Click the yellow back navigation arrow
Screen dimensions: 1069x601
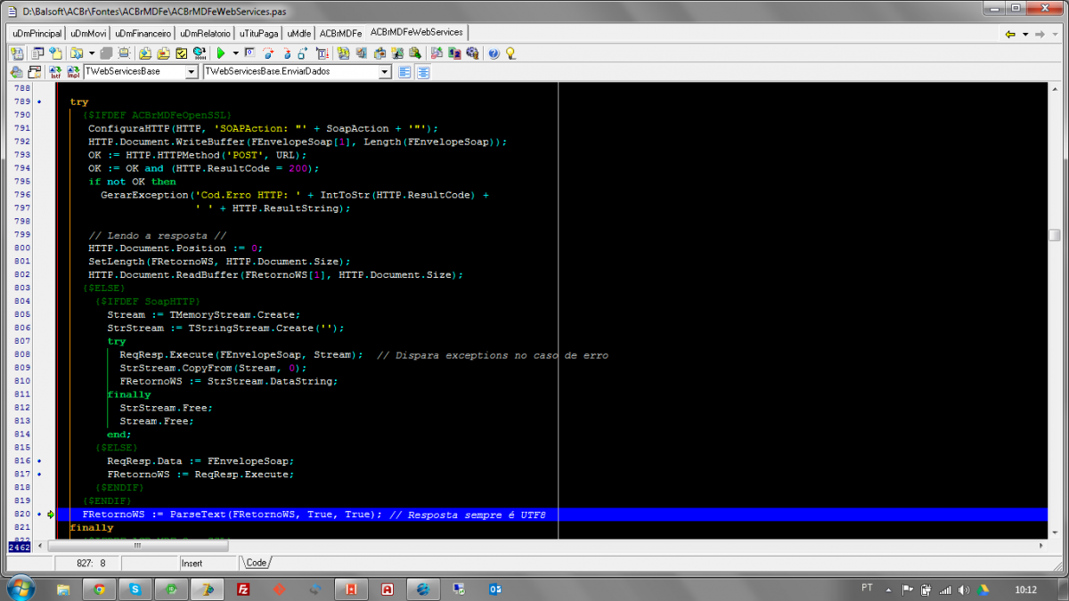pos(1010,34)
